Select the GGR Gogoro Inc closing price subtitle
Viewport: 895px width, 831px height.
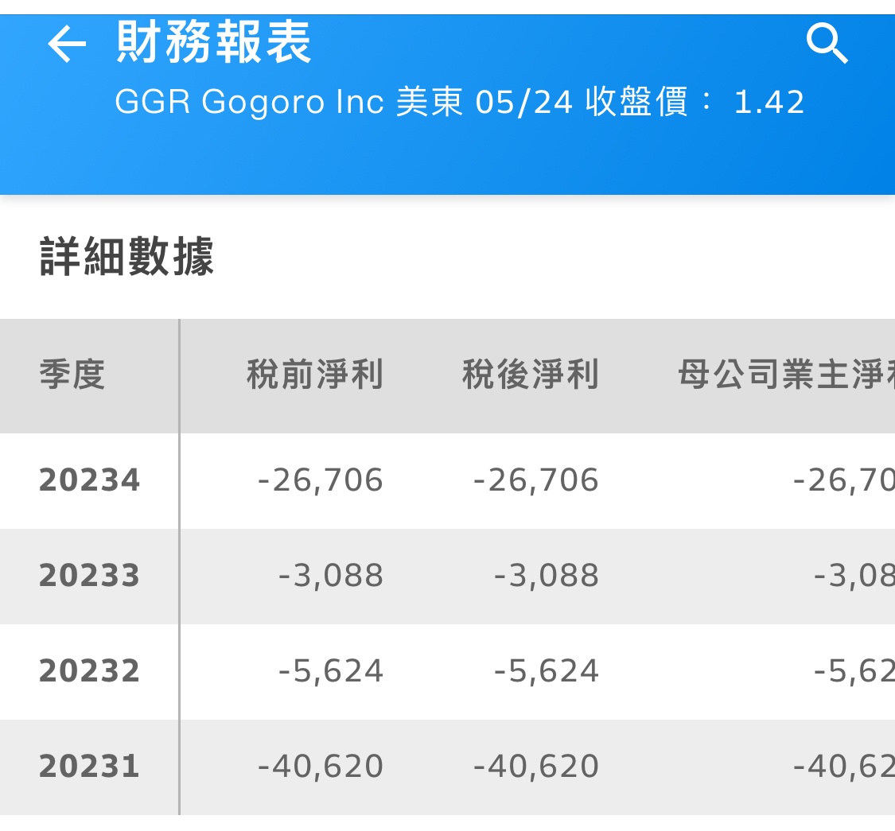[x=459, y=103]
